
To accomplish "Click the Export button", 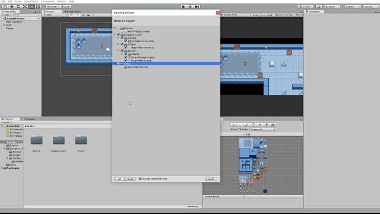I will (x=211, y=179).
